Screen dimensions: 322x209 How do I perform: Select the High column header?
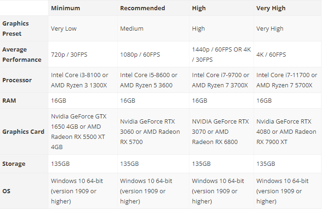[x=199, y=8]
